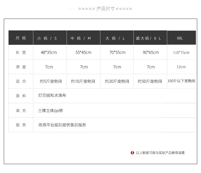
Task: Click the 长宽 row label
Action: [21, 53]
